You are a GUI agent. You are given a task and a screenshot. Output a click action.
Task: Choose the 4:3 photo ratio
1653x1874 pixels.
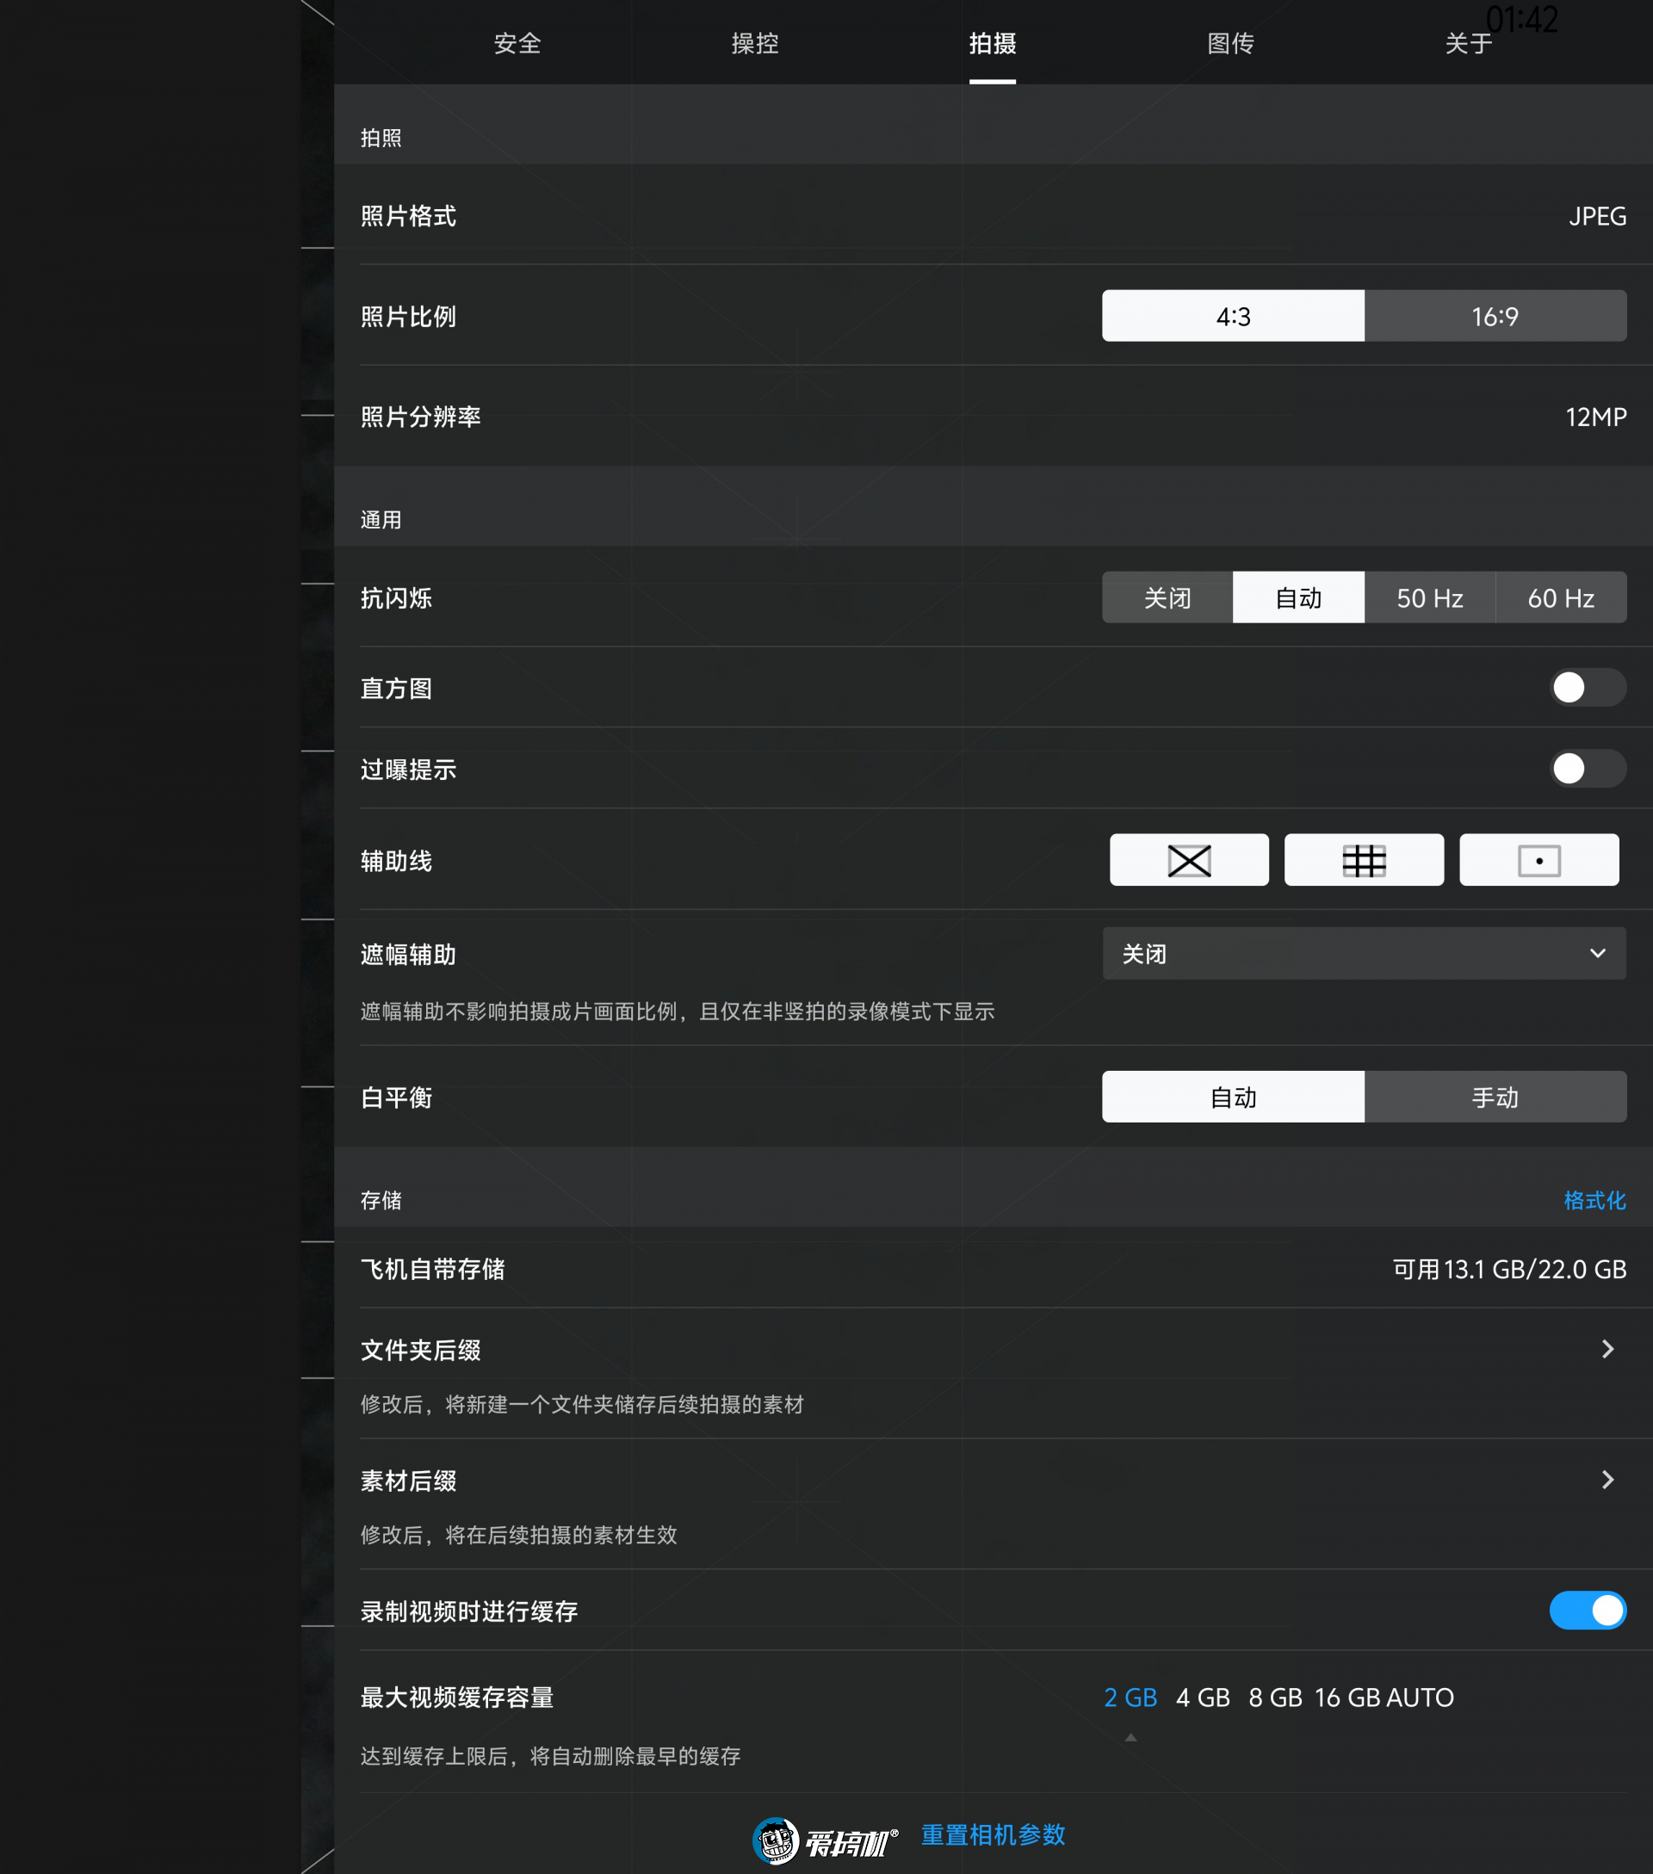point(1232,316)
